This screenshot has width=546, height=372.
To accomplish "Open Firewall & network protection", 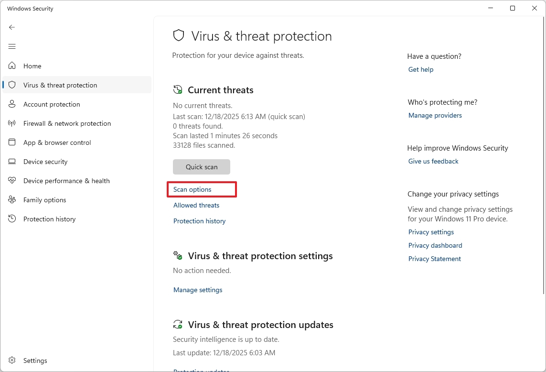I will [x=66, y=123].
